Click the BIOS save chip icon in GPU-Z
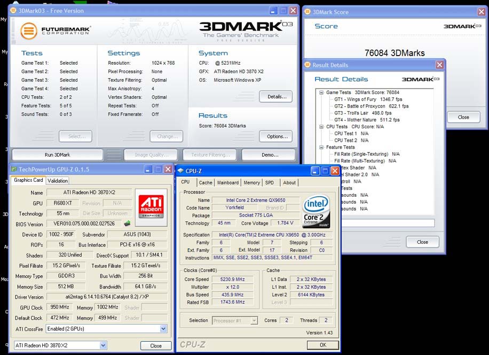This screenshot has height=355, width=489. pos(127,223)
